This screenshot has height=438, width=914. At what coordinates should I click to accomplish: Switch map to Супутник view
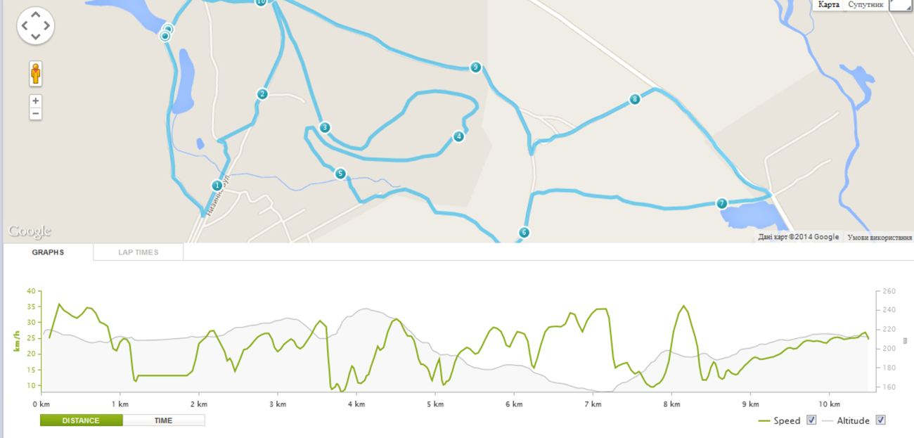[865, 5]
